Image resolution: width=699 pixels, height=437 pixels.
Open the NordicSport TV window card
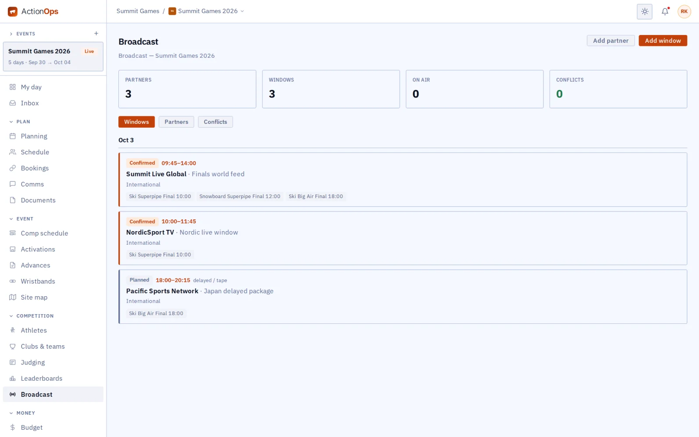403,238
